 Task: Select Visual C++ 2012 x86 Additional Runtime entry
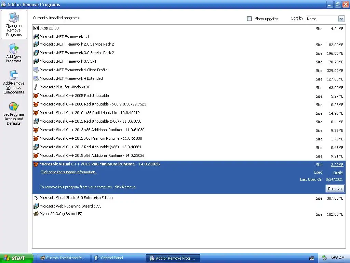[189, 130]
